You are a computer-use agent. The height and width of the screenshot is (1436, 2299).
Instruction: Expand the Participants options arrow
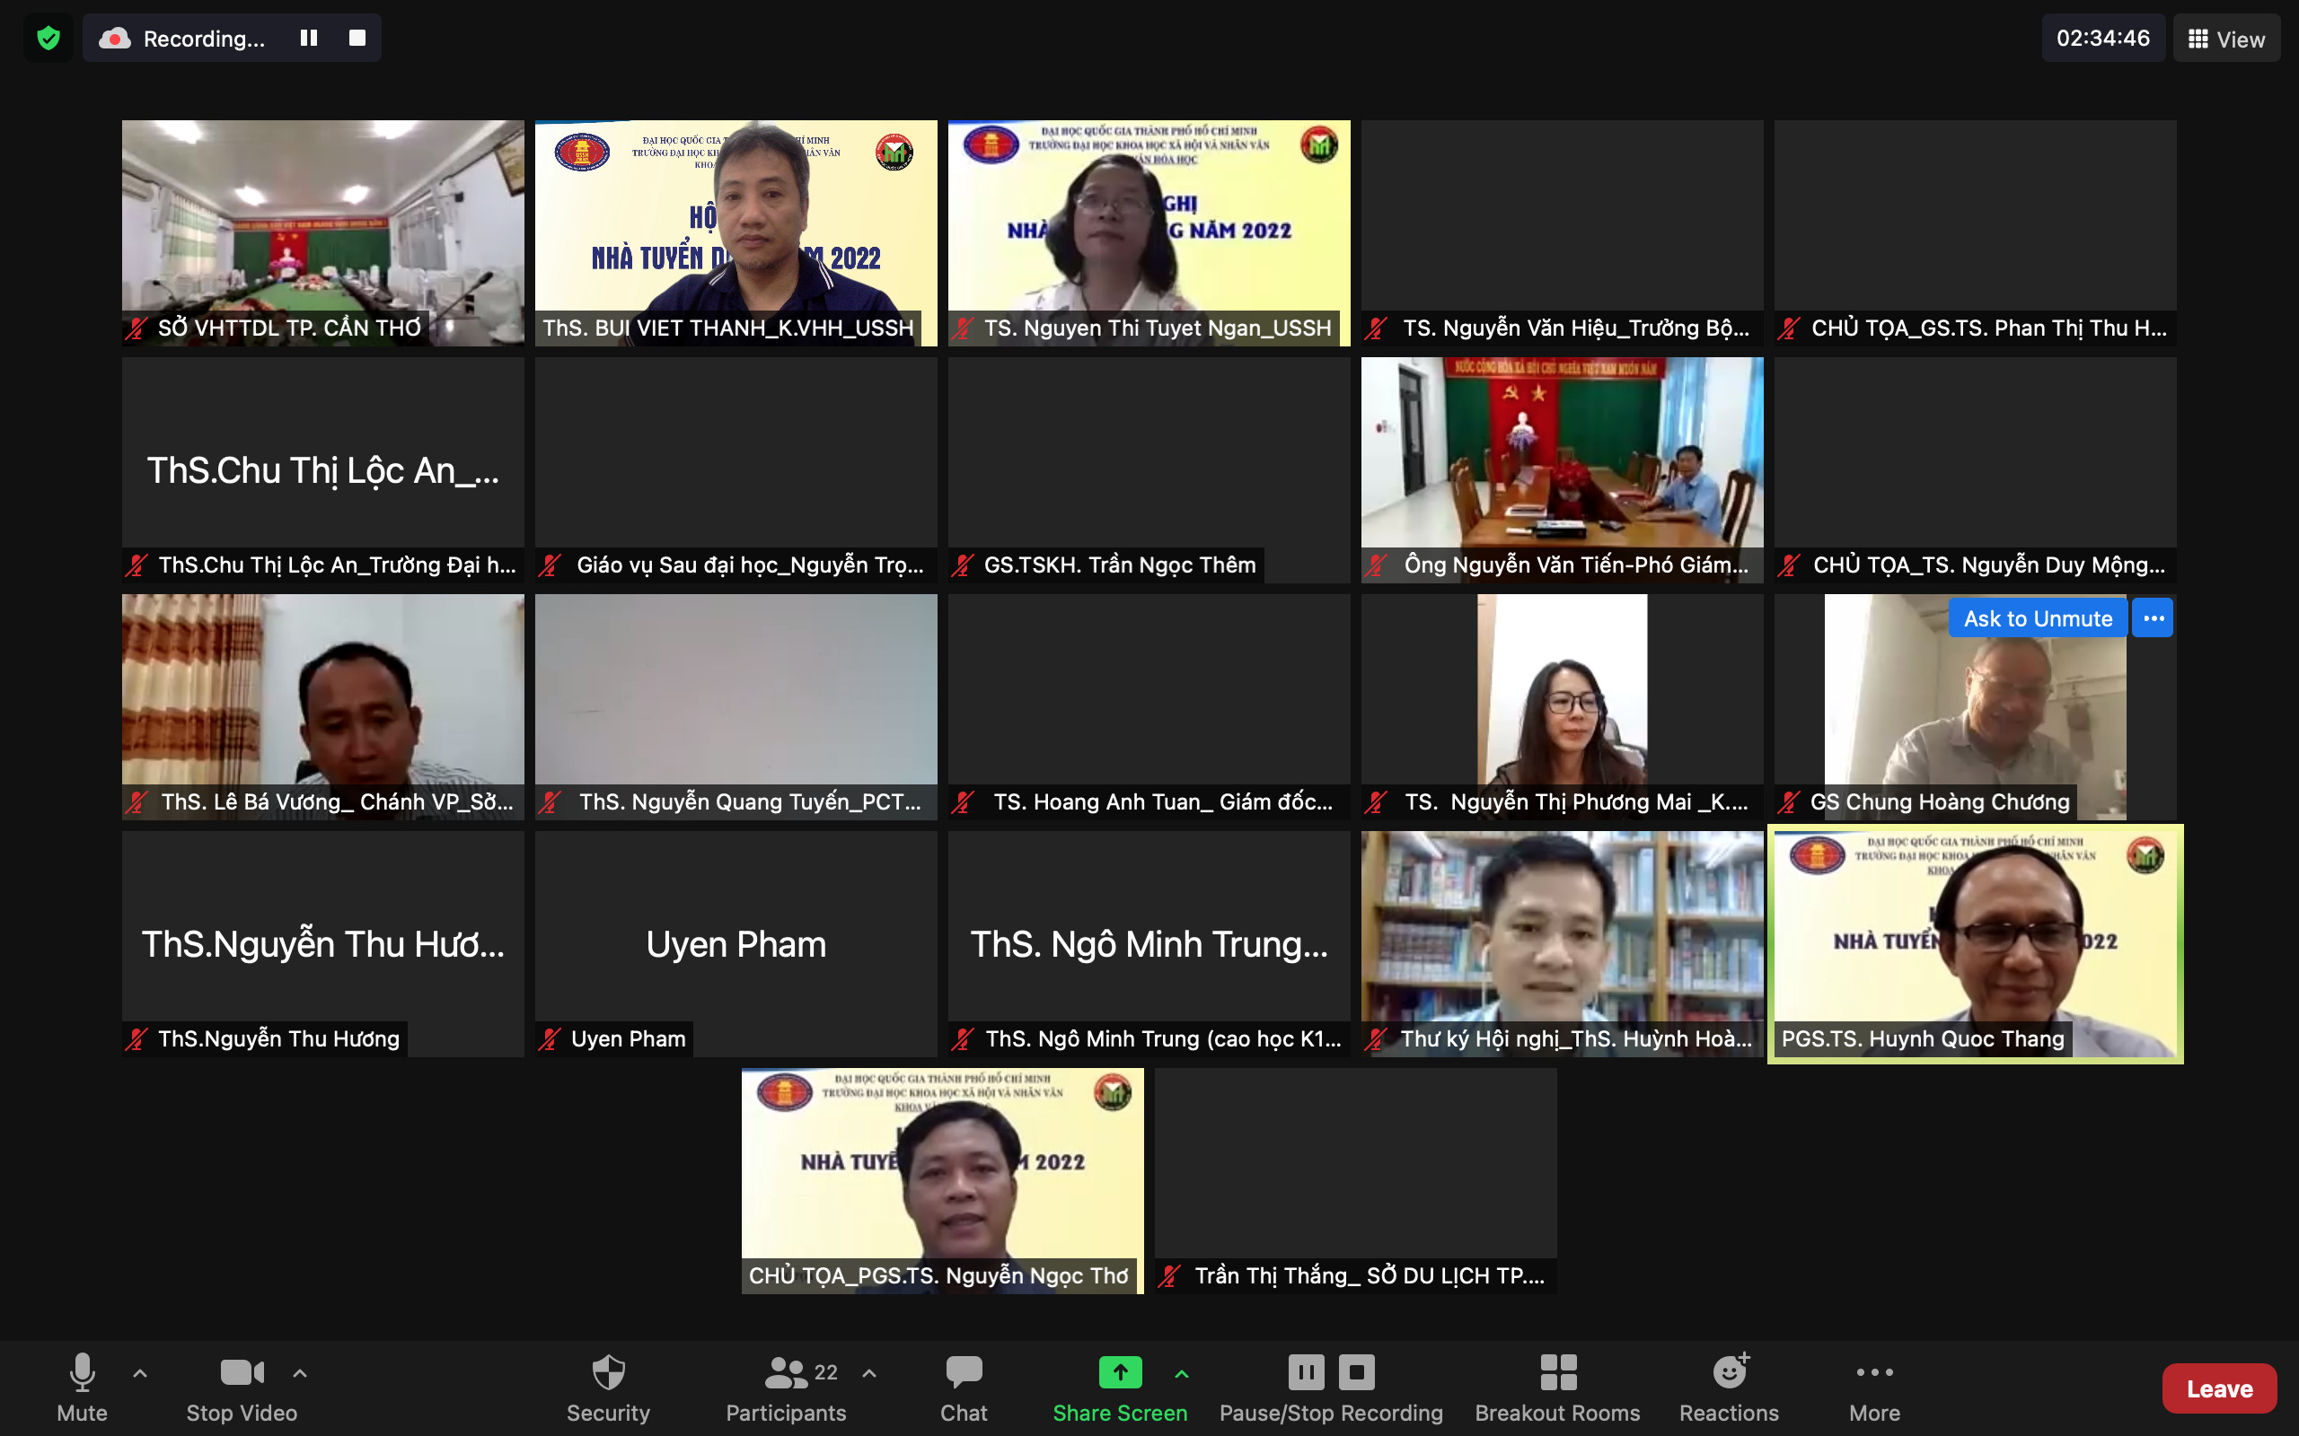click(868, 1372)
